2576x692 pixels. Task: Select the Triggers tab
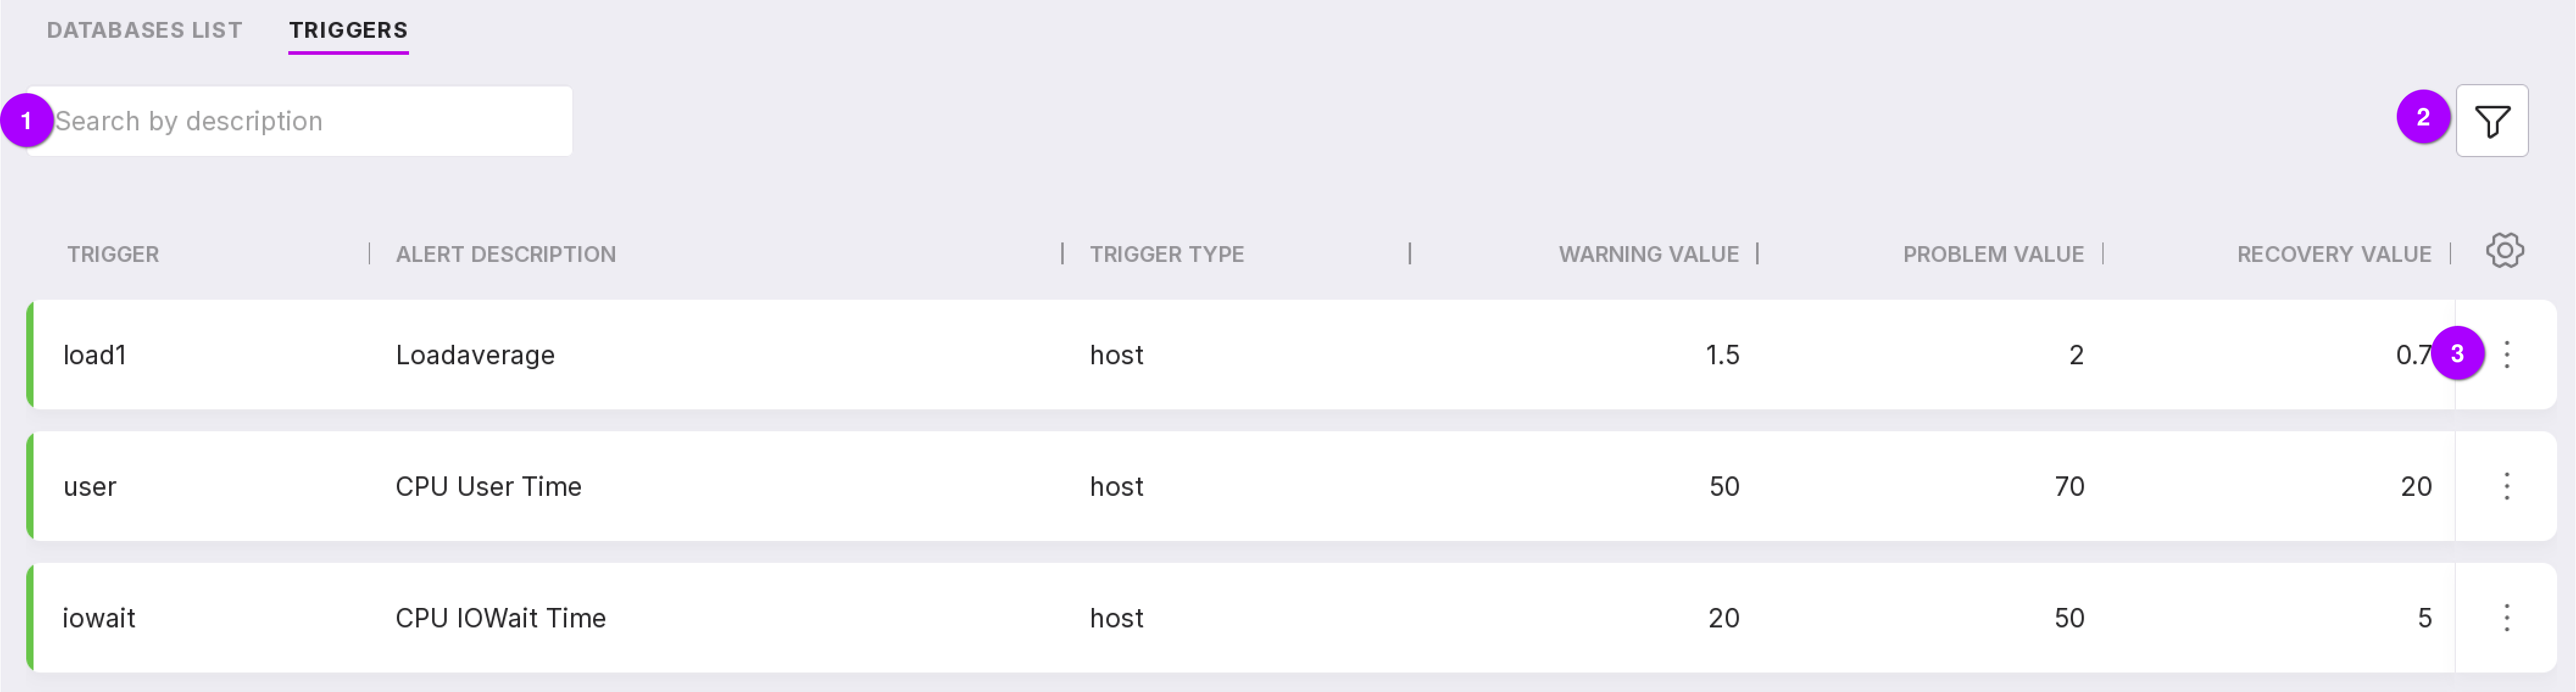[x=348, y=30]
